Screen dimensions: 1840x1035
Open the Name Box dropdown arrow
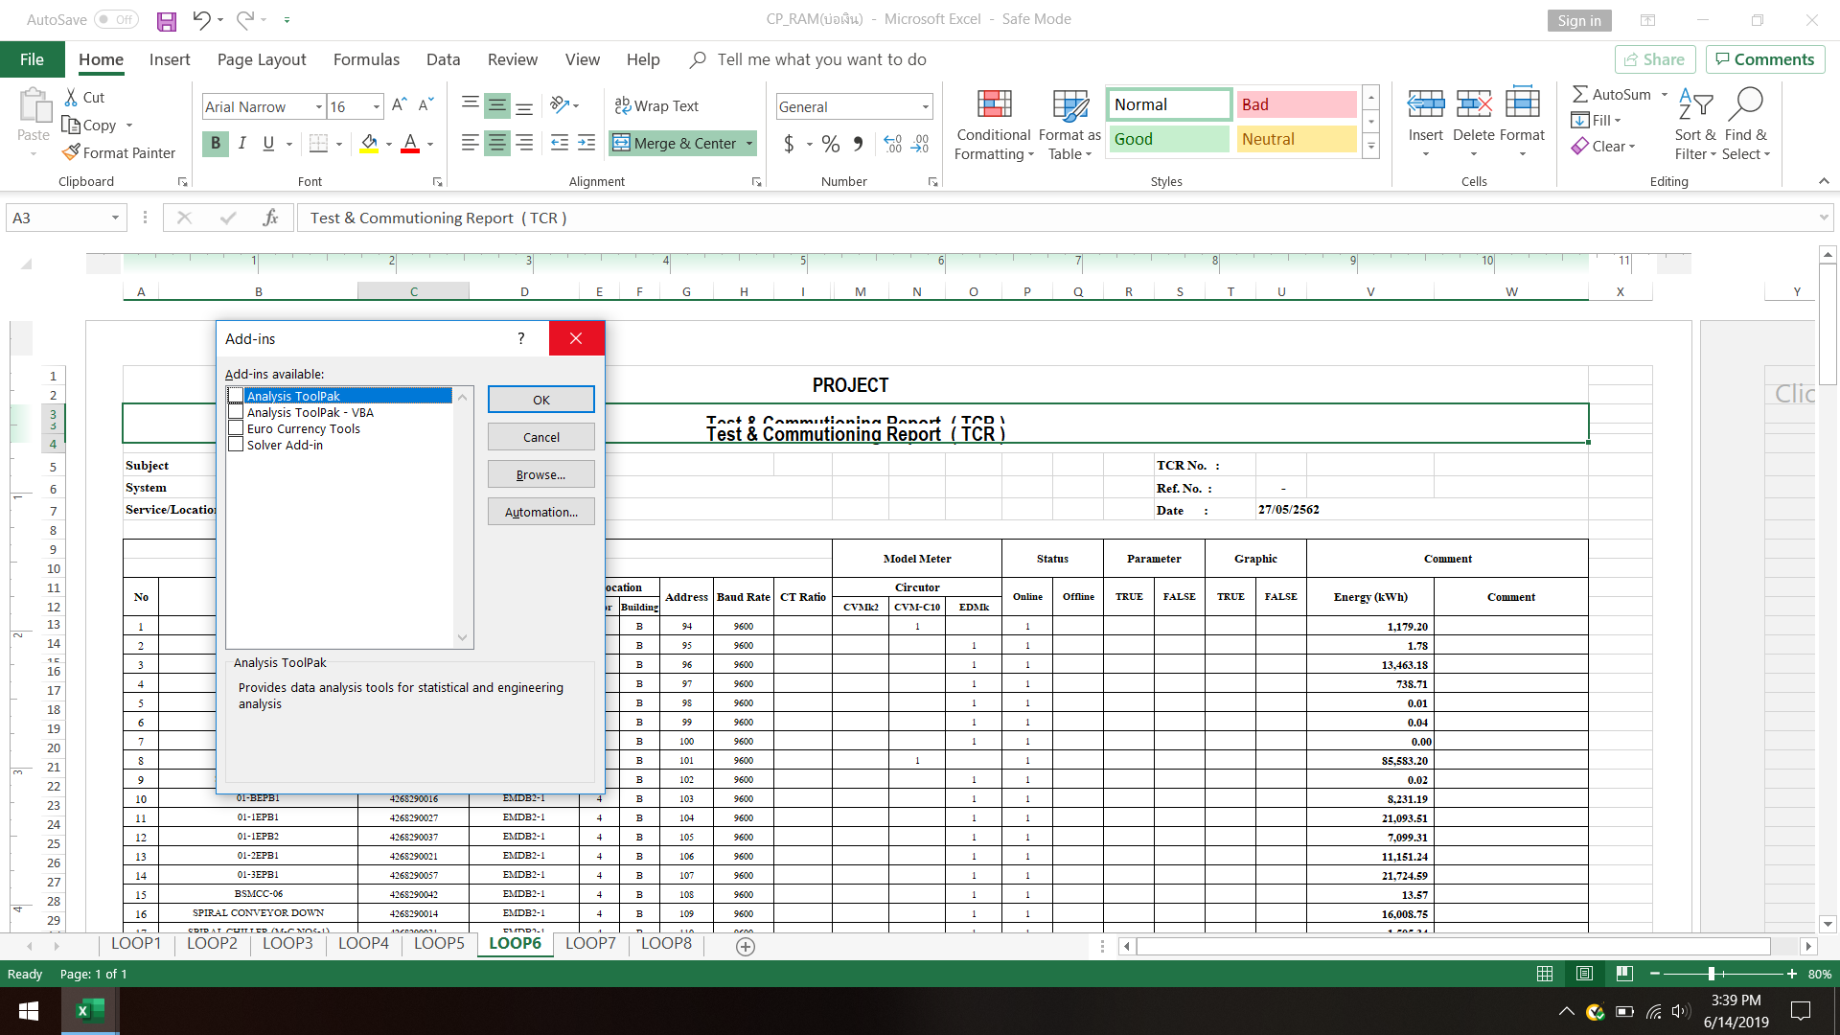tap(115, 218)
